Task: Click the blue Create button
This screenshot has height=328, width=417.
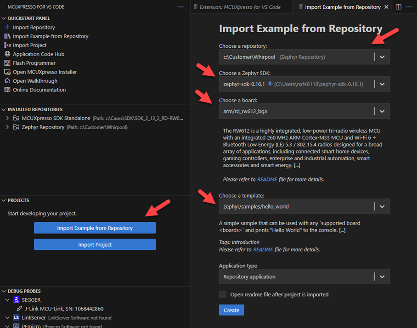Action: (x=231, y=310)
